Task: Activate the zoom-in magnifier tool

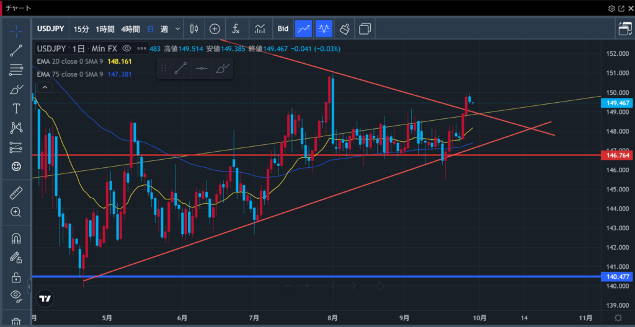Action: pyautogui.click(x=17, y=212)
